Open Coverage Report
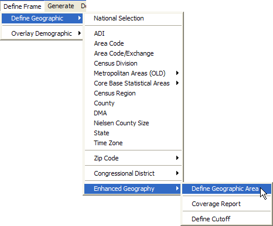 pos(227,204)
